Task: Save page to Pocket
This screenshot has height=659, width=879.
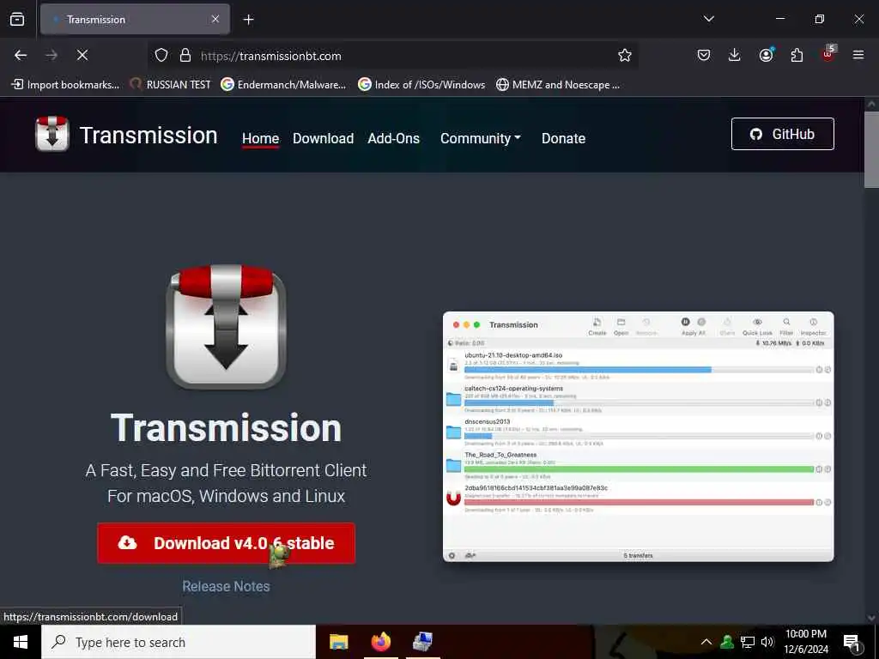Action: point(704,55)
